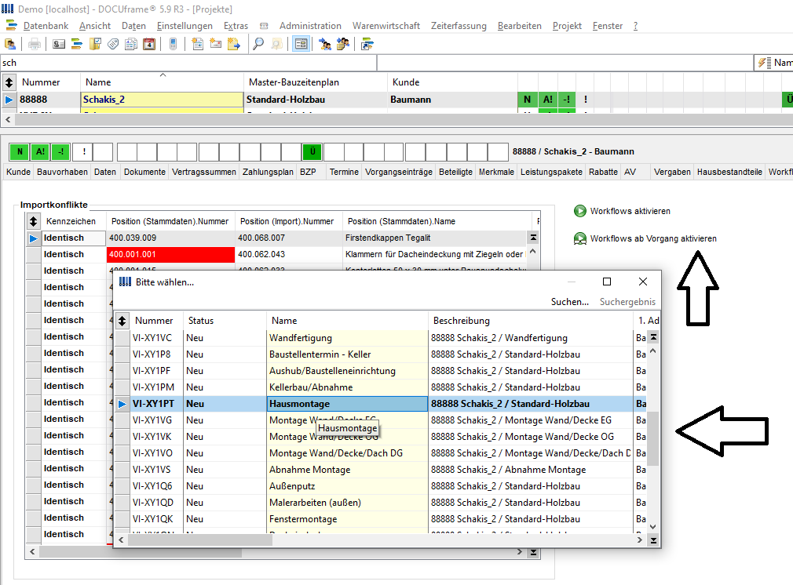Click Suchen... in the Bitte wählen dialog

coord(570,302)
